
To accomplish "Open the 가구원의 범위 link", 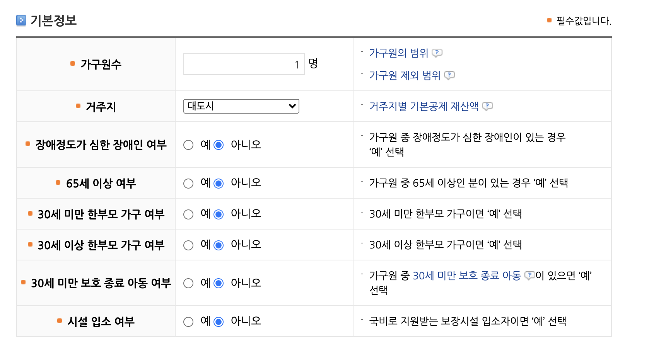I will click(398, 54).
